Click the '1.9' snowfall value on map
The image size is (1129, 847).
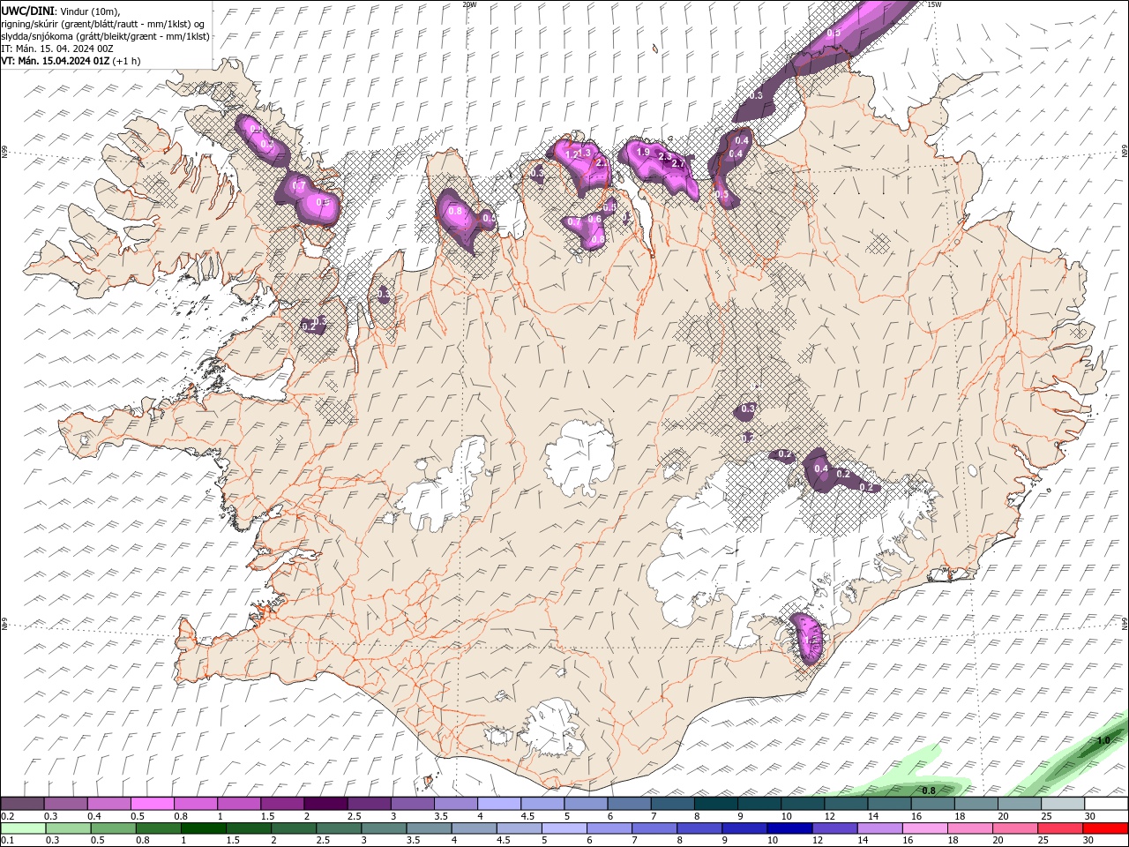(643, 153)
